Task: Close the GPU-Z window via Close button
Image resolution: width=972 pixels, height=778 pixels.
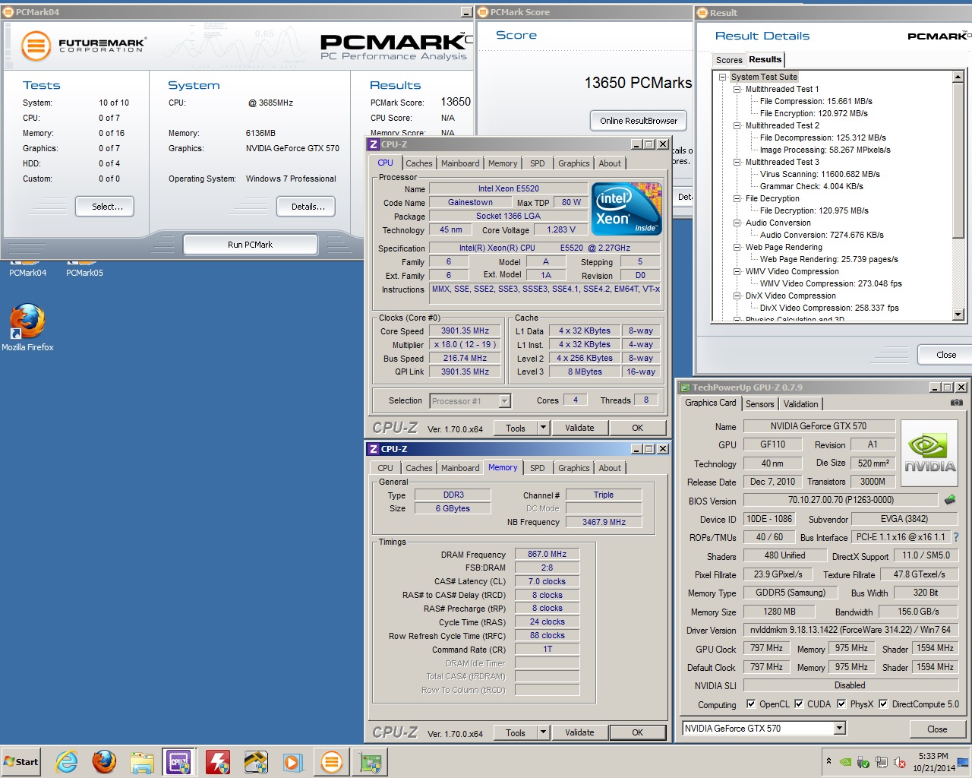Action: [937, 729]
